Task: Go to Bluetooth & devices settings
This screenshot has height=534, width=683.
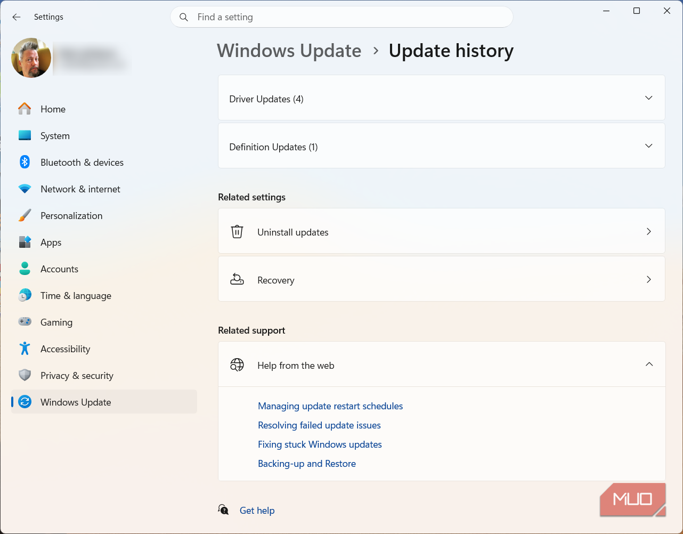Action: tap(104, 162)
